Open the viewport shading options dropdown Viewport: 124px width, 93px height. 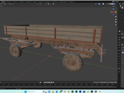(116, 4)
